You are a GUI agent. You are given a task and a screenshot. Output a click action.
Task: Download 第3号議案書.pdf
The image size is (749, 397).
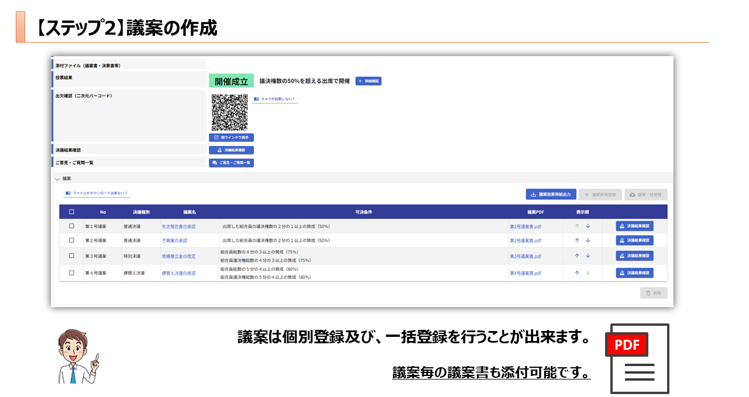tap(525, 256)
